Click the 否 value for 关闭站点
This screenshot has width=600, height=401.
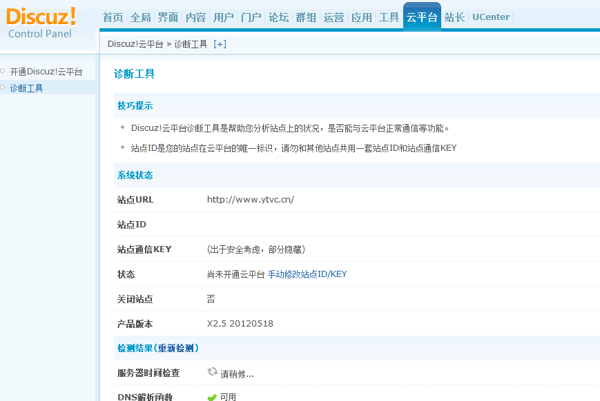(211, 299)
